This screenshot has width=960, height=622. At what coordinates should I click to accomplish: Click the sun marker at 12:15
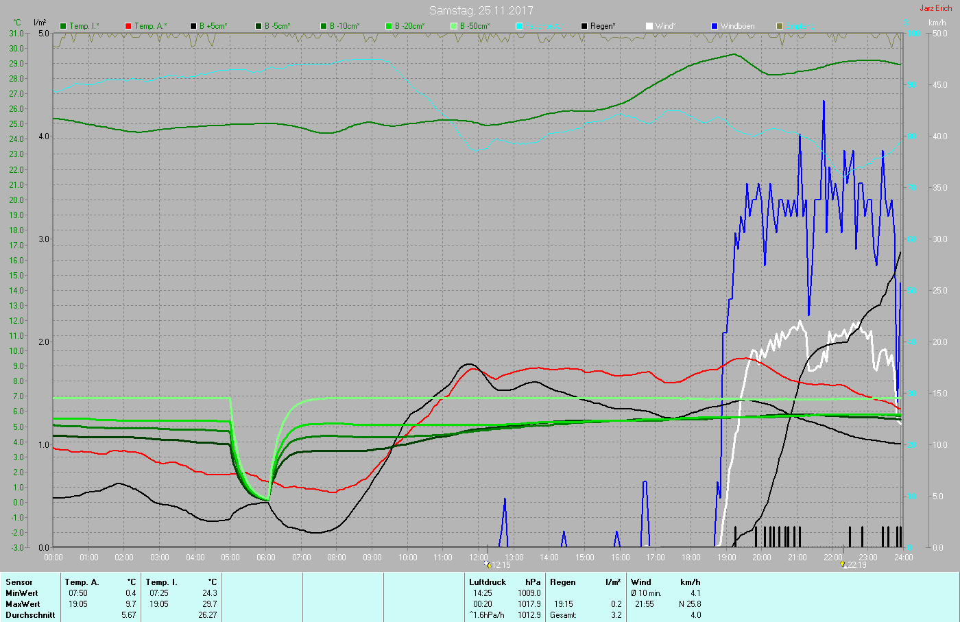click(x=487, y=564)
